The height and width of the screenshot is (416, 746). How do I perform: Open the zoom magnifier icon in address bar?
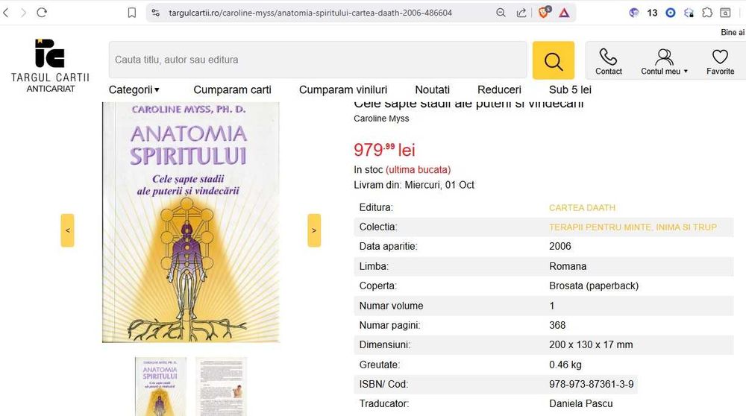pos(501,13)
